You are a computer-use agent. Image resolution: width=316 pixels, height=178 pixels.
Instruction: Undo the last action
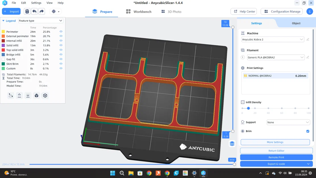point(34,11)
